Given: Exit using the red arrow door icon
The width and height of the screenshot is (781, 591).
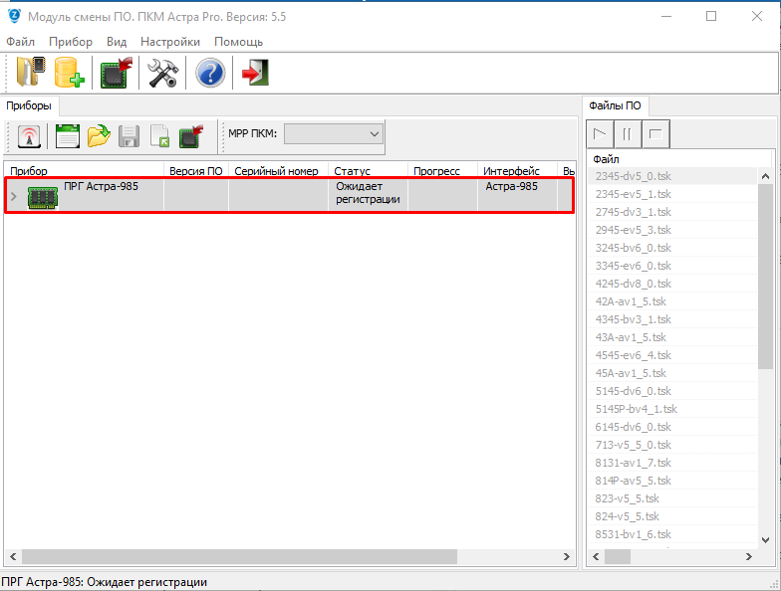Looking at the screenshot, I should 255,73.
